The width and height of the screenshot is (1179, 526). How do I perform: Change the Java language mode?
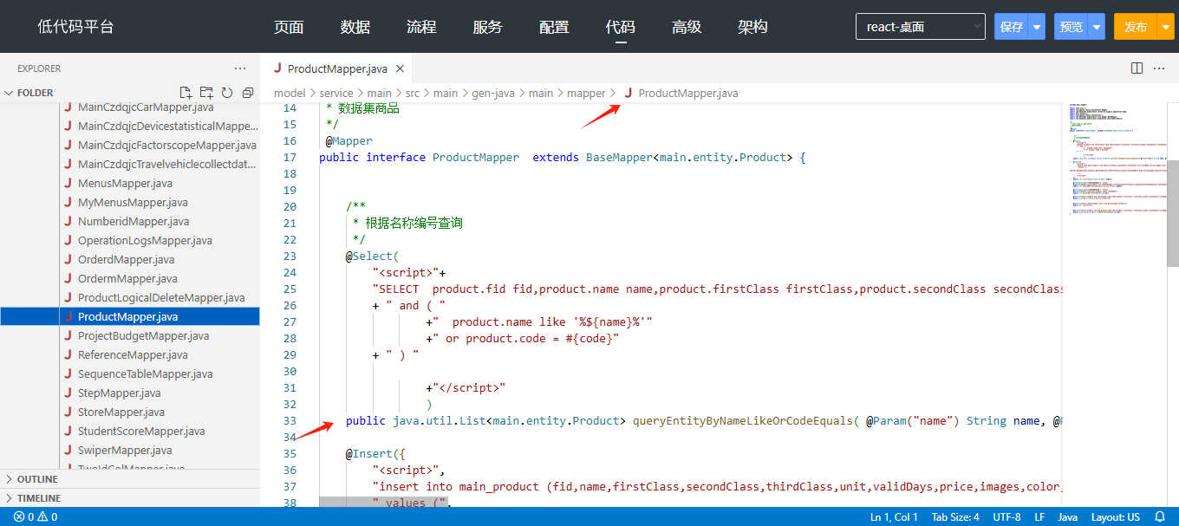pyautogui.click(x=1068, y=517)
